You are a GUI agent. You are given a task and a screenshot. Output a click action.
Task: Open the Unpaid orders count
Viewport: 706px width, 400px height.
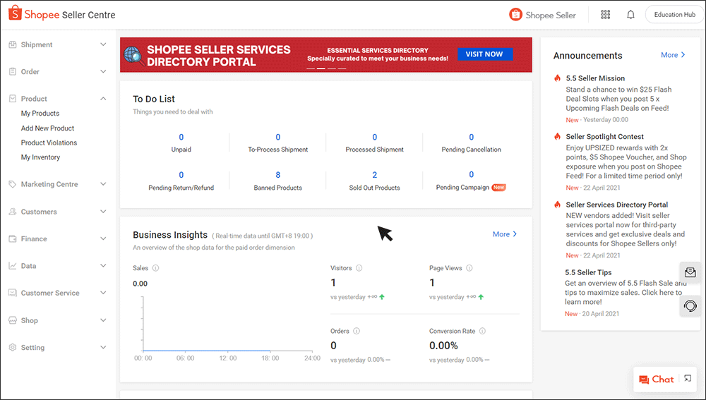(181, 138)
